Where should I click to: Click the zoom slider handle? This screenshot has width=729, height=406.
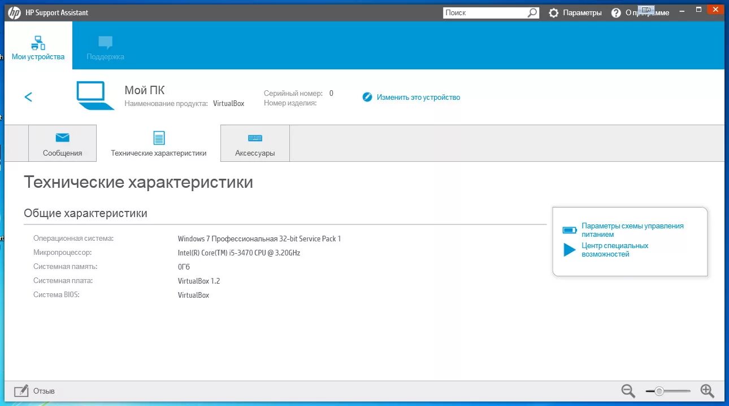pyautogui.click(x=659, y=391)
